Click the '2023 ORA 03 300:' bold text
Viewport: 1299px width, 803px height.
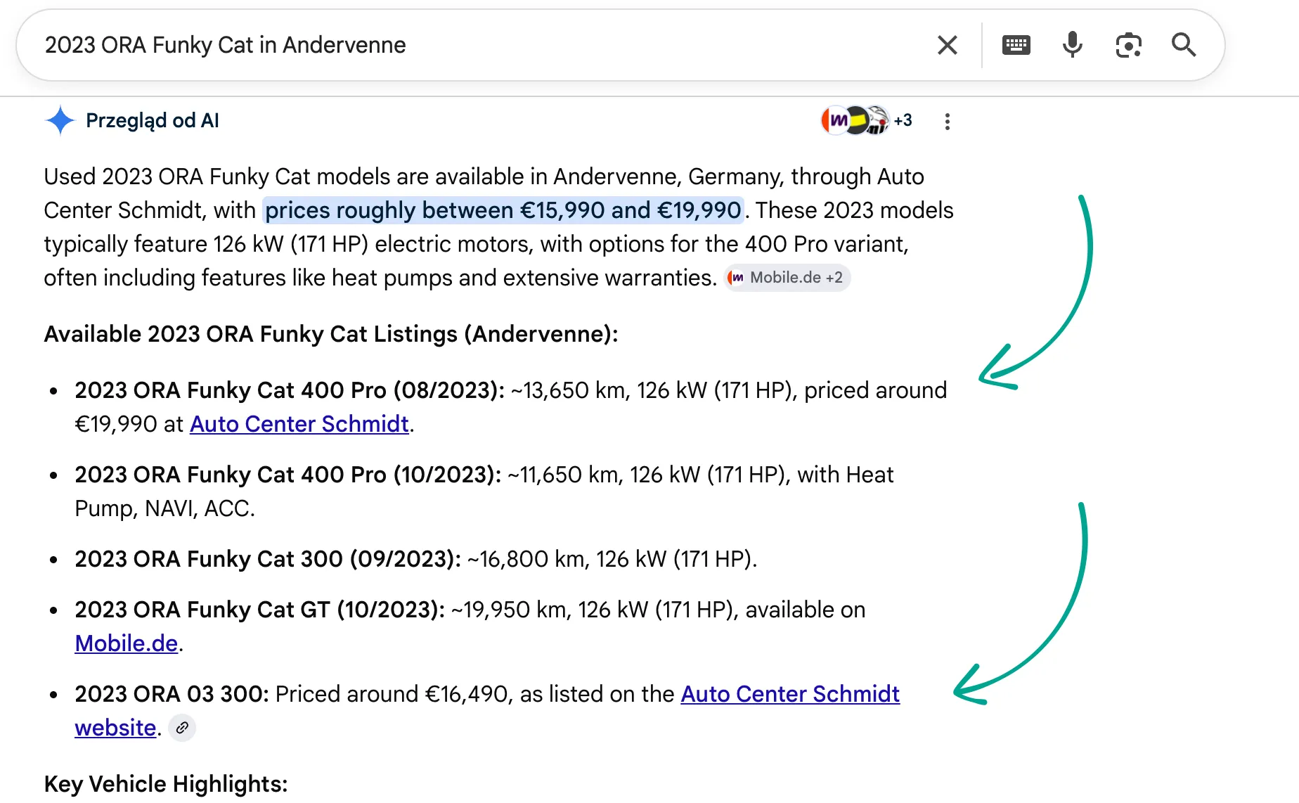(172, 694)
